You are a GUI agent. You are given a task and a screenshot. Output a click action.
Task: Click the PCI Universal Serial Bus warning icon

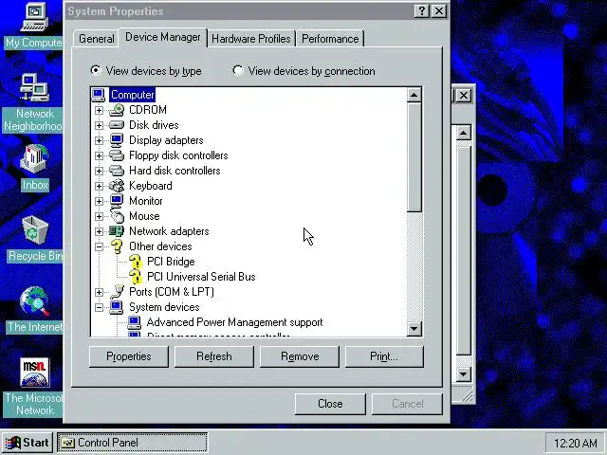(x=135, y=277)
